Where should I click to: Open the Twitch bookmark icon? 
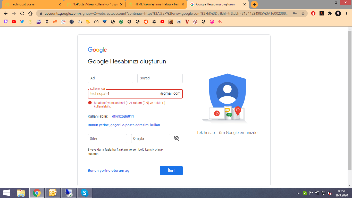tap(6, 22)
